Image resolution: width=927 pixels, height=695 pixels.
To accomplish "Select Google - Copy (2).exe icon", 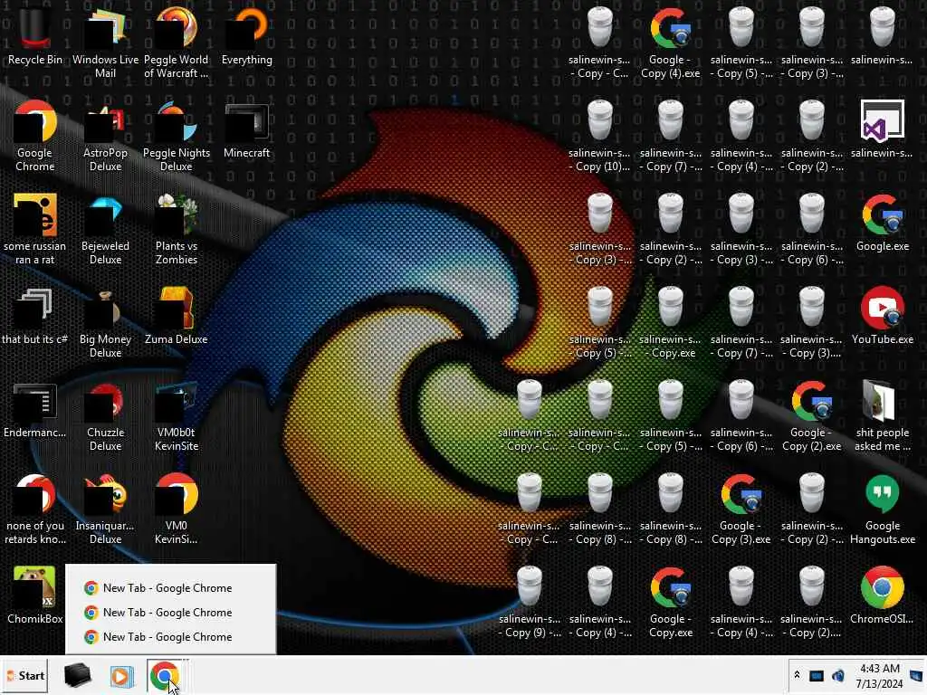I will tap(812, 414).
